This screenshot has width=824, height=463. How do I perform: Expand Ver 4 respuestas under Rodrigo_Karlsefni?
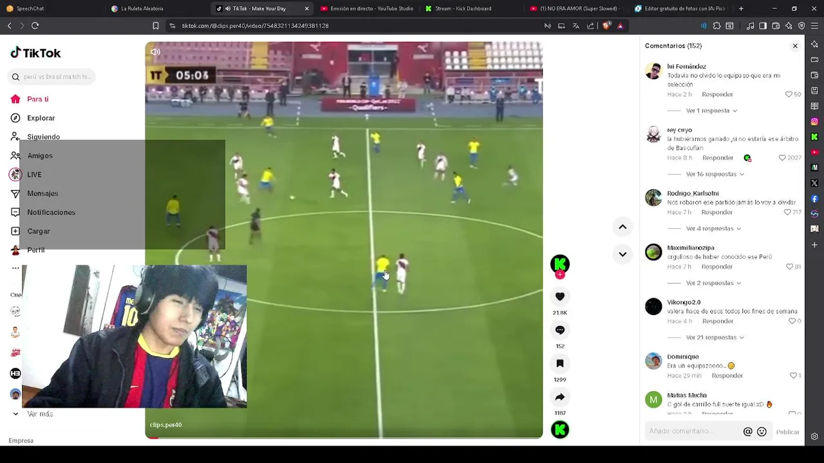pyautogui.click(x=713, y=228)
